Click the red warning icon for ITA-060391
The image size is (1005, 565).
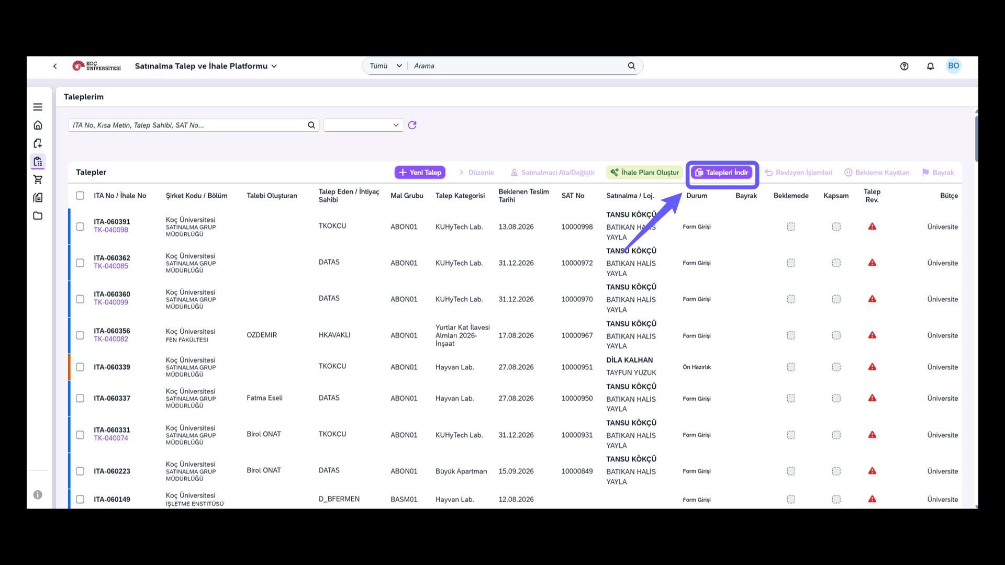click(872, 227)
